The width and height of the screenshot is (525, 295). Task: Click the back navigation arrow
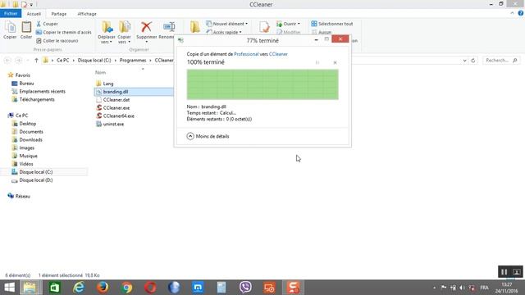(7, 60)
